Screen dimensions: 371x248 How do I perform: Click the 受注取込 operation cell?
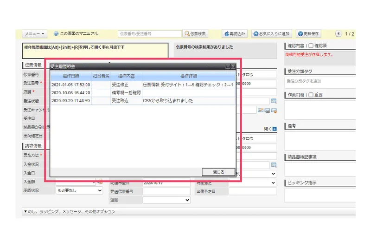tap(126, 101)
